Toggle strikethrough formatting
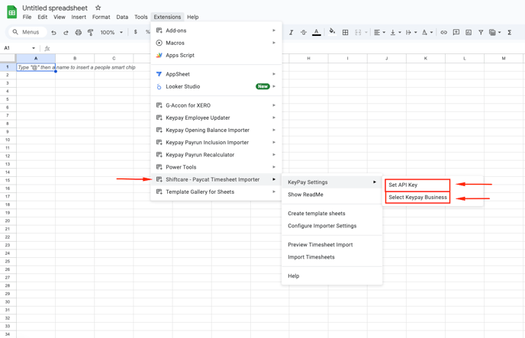Screen dimensions: 525x338 pos(304,33)
